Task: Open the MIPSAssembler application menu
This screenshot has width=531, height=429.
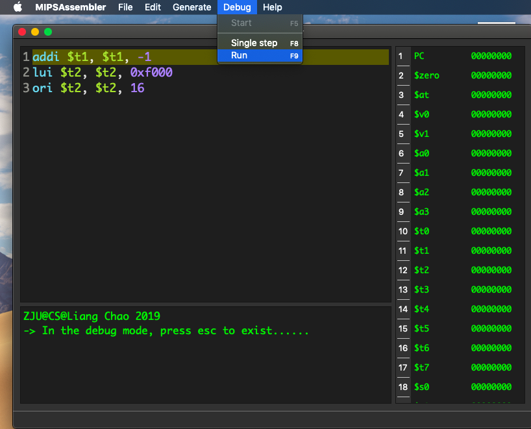Action: (71, 7)
